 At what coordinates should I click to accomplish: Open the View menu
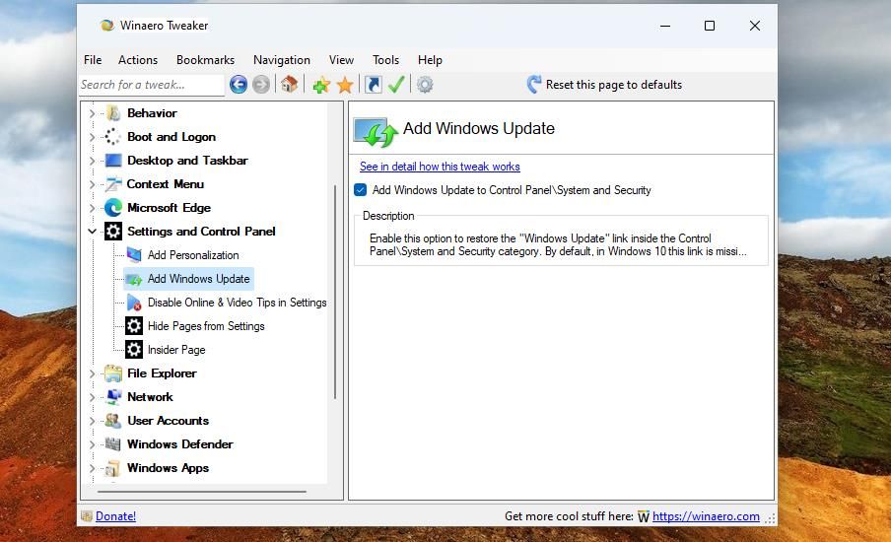341,60
